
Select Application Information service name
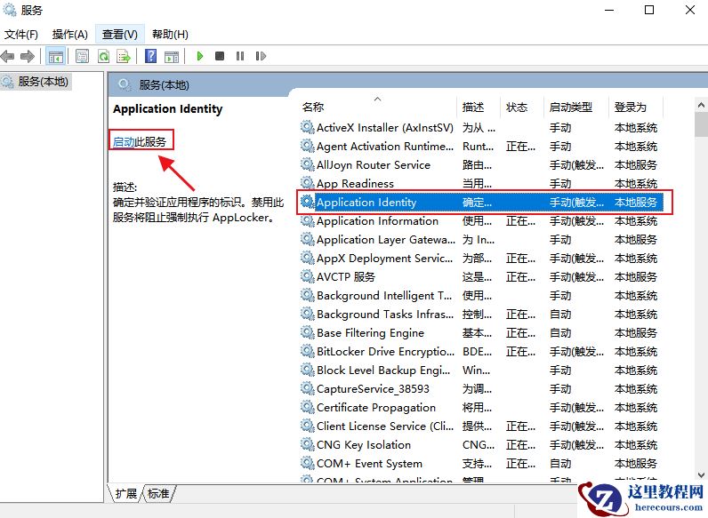377,220
